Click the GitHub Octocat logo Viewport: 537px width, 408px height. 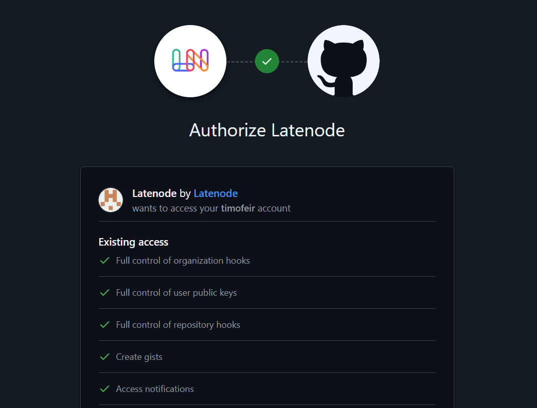tap(344, 61)
